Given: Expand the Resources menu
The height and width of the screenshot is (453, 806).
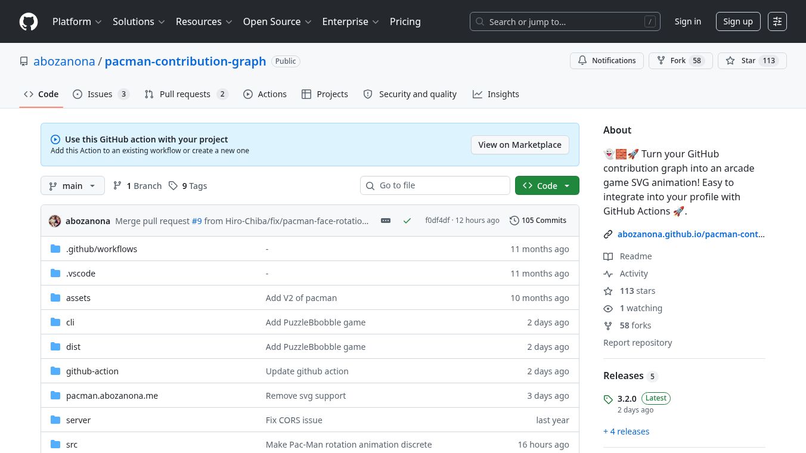Looking at the screenshot, I should 203,21.
